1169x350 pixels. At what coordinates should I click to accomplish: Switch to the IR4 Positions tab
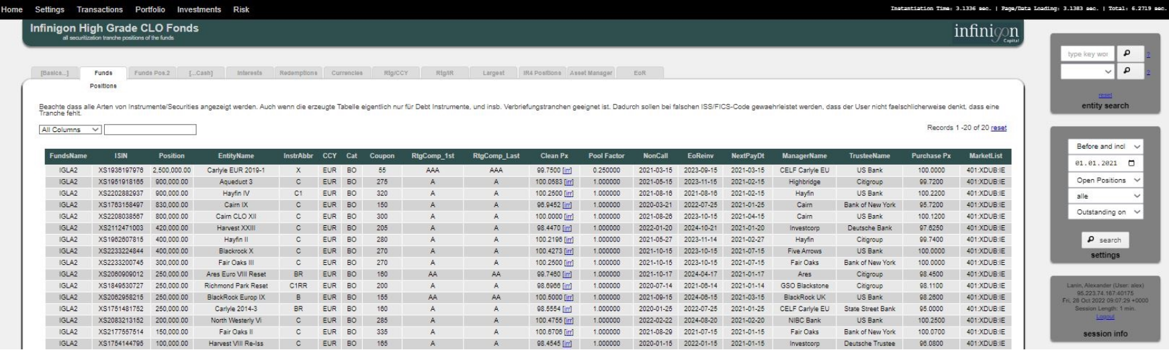pyautogui.click(x=542, y=73)
